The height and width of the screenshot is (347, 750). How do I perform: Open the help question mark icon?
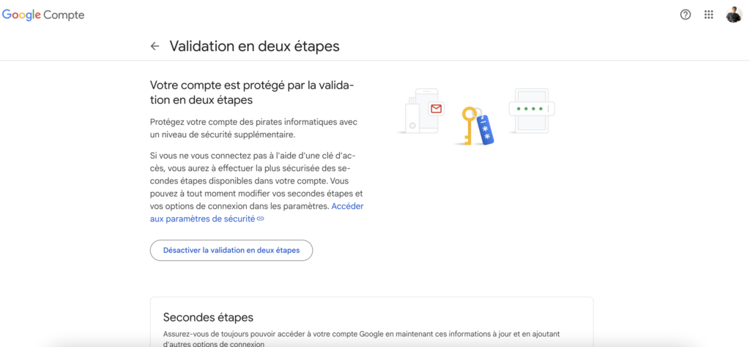pos(686,15)
